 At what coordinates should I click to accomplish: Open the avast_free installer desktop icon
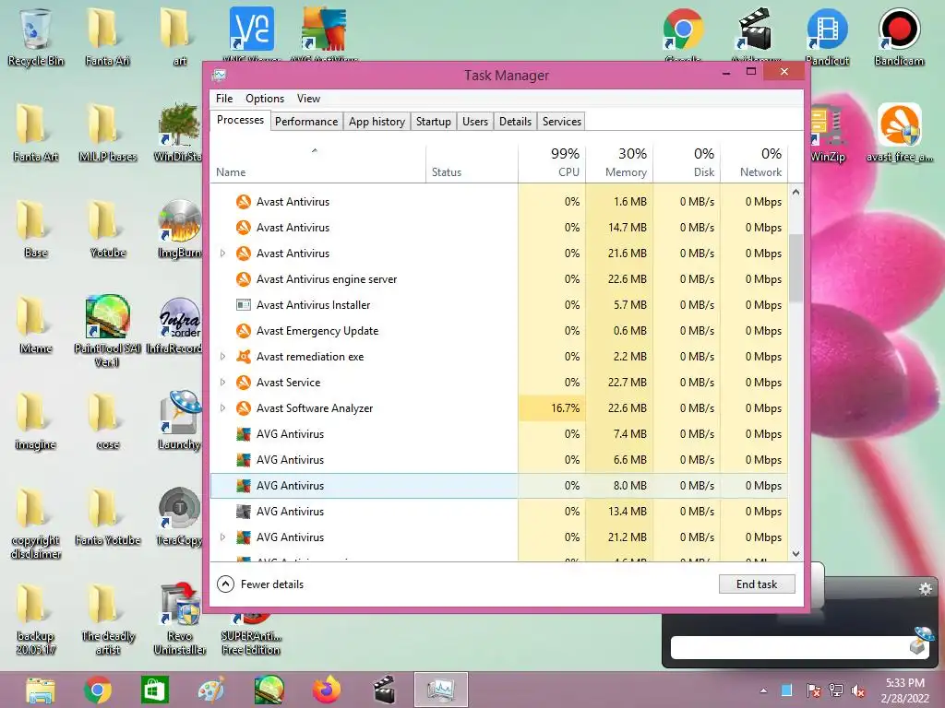[x=899, y=133]
